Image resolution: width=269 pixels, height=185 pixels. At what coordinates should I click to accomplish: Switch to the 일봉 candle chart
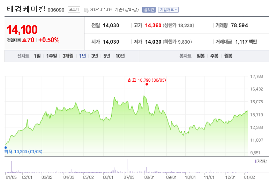[x=201, y=56]
